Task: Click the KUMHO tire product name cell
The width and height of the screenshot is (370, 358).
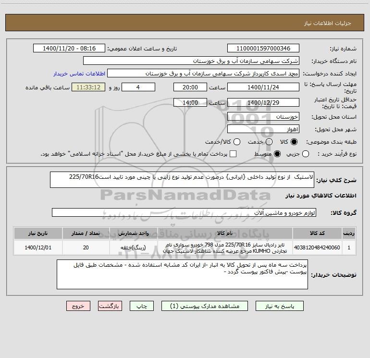Action: (x=225, y=247)
